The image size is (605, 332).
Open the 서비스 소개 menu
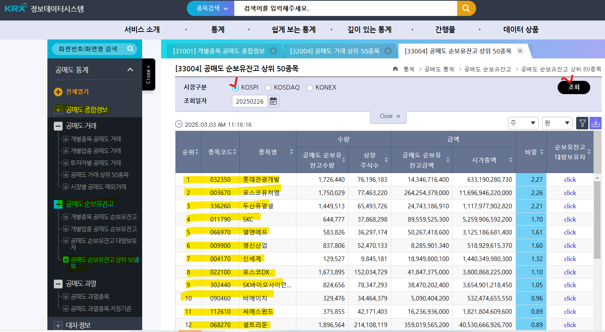tap(142, 30)
